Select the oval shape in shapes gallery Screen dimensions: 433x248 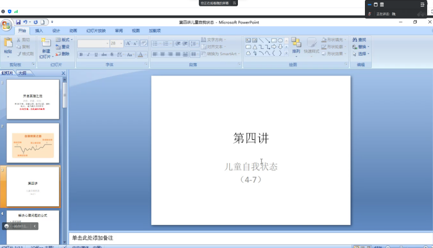click(x=280, y=40)
